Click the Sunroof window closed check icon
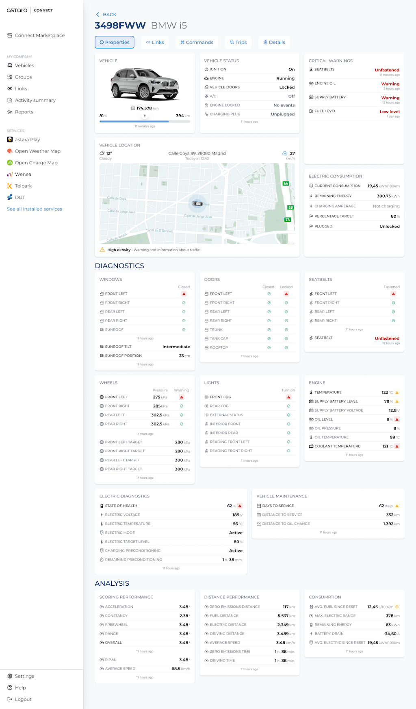This screenshot has width=416, height=709. pos(184,329)
